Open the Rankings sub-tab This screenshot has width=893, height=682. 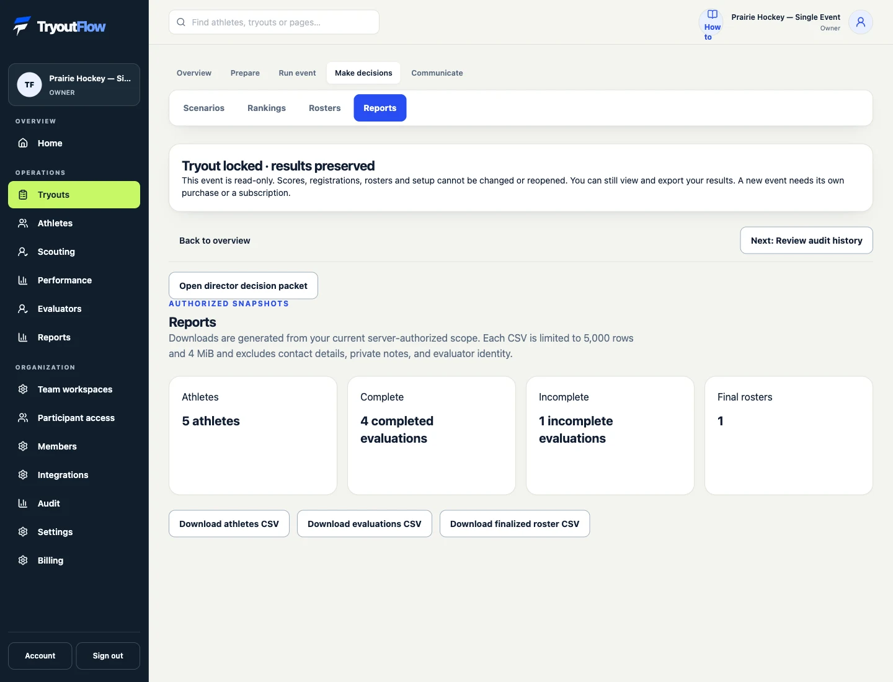coord(267,108)
